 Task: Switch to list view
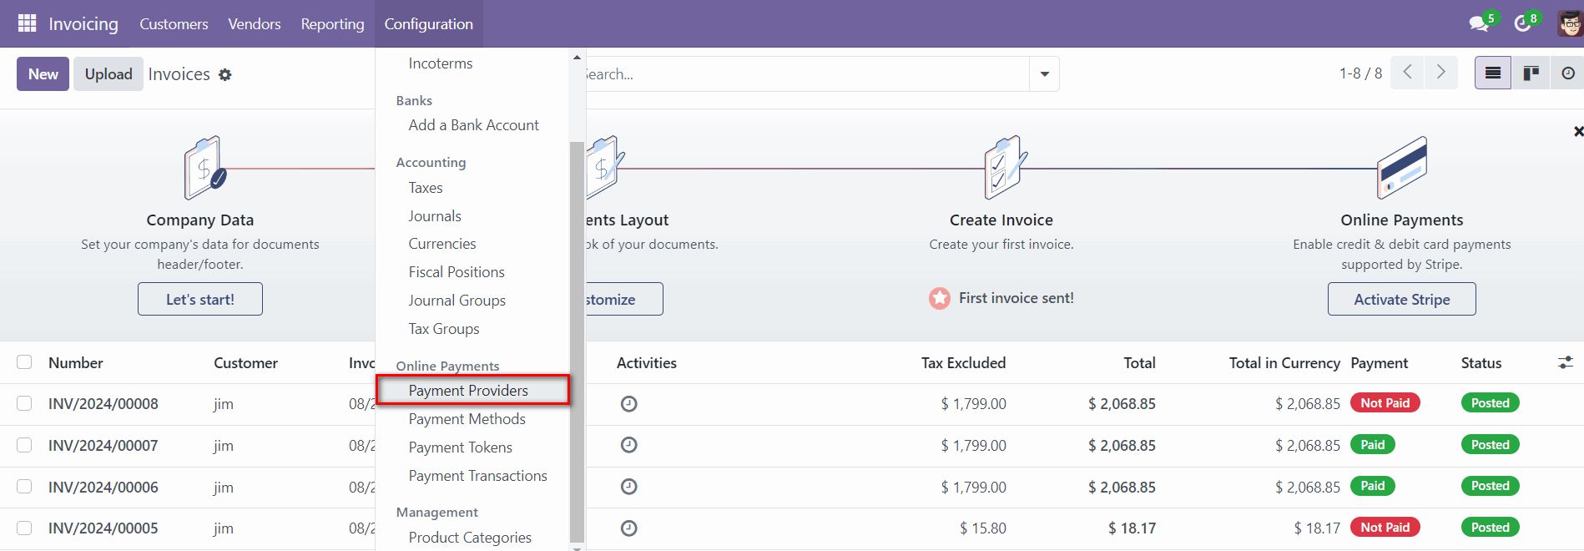pos(1493,73)
